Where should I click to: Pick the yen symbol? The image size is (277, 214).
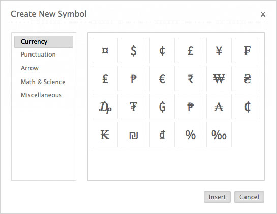click(x=219, y=50)
